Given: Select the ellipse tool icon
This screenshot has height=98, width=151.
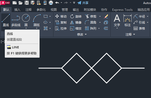Looking at the screenshot, I should [x=46, y=22].
